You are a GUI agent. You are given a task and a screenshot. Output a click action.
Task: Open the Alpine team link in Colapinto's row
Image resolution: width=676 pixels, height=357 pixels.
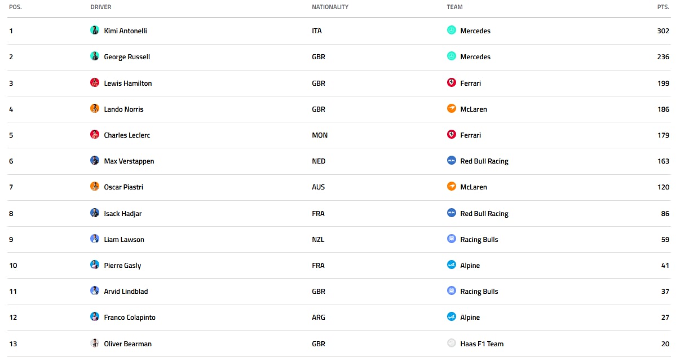click(470, 318)
